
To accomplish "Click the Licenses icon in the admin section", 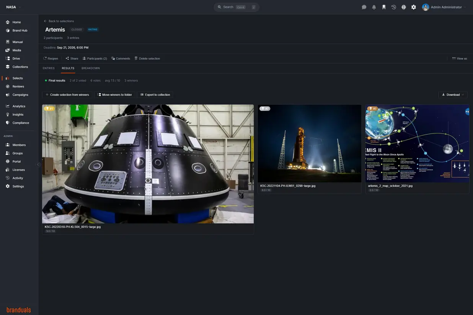I will 8,170.
